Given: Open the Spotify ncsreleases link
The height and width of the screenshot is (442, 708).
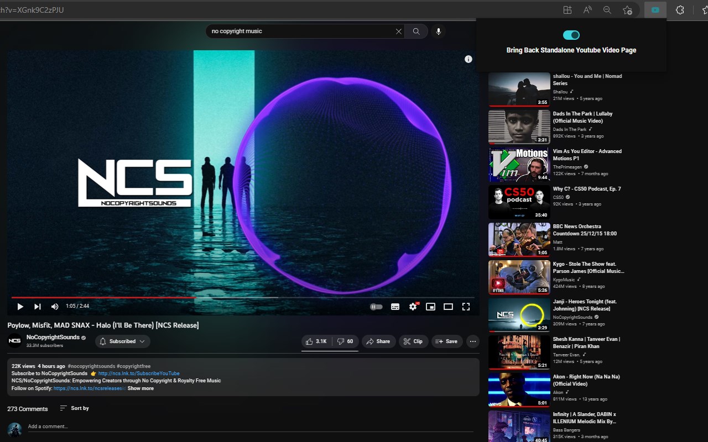Looking at the screenshot, I should click(x=90, y=388).
